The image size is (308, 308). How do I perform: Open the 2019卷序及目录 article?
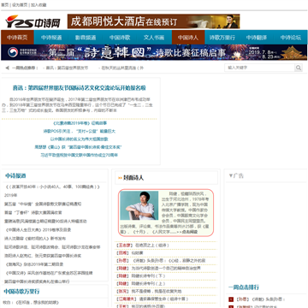[x=38, y=230]
